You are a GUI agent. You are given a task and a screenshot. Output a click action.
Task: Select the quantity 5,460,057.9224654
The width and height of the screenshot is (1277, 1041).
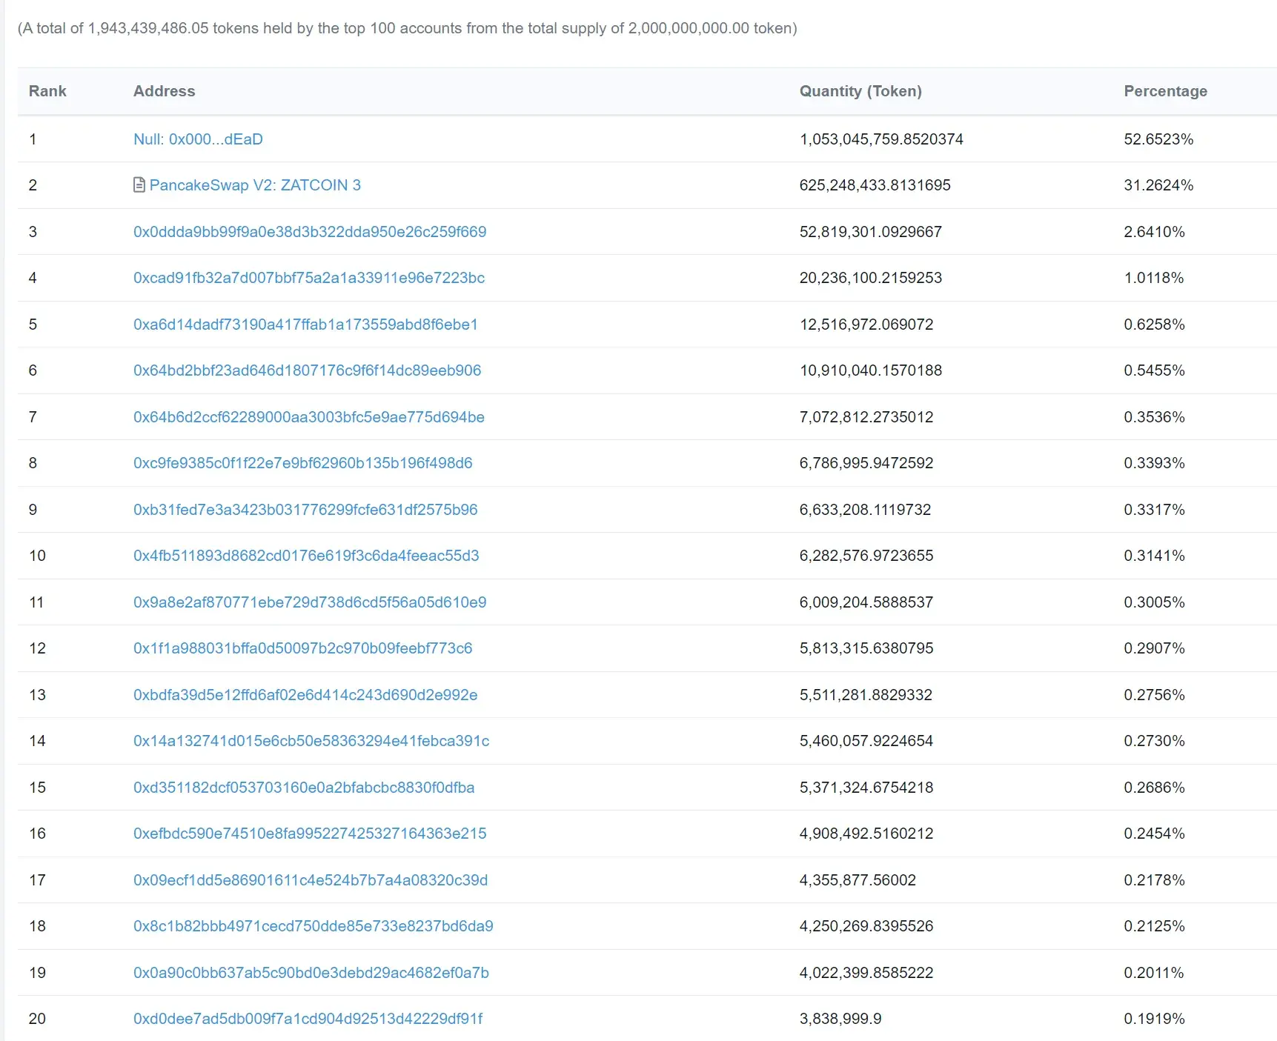click(x=866, y=741)
